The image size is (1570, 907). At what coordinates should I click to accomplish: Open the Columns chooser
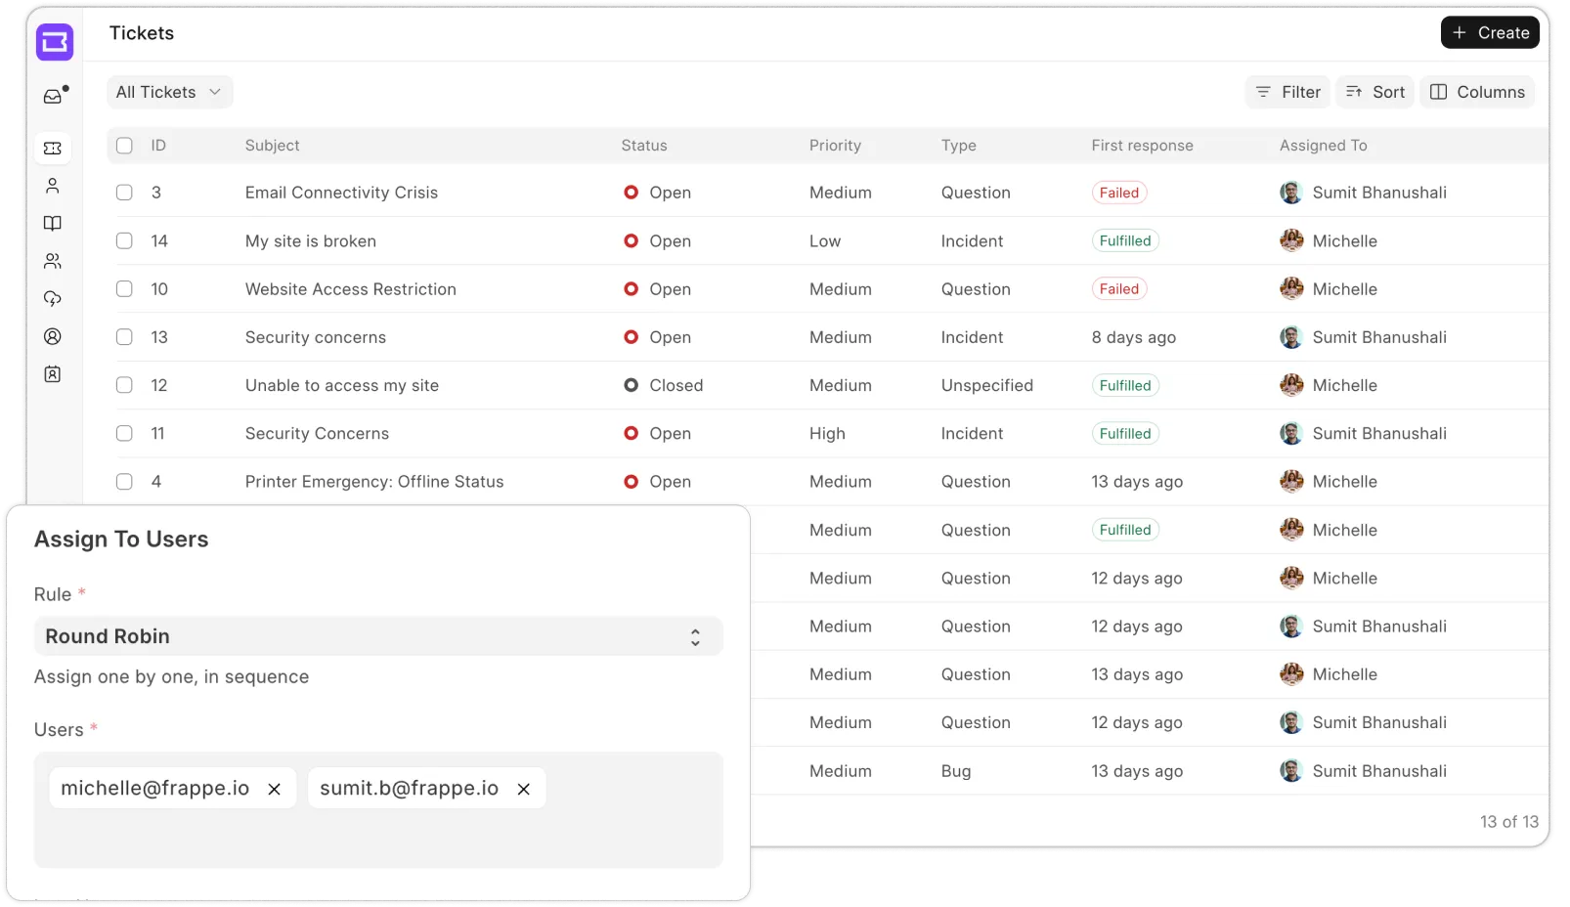[x=1477, y=92]
